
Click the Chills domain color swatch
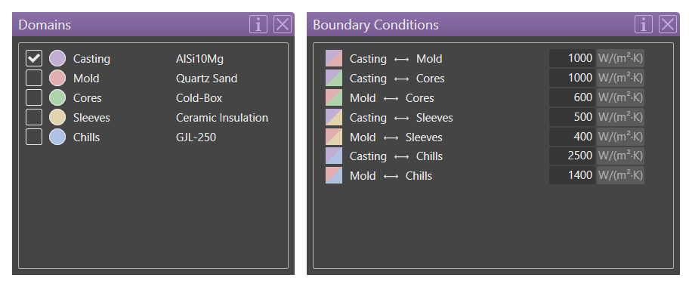click(57, 137)
